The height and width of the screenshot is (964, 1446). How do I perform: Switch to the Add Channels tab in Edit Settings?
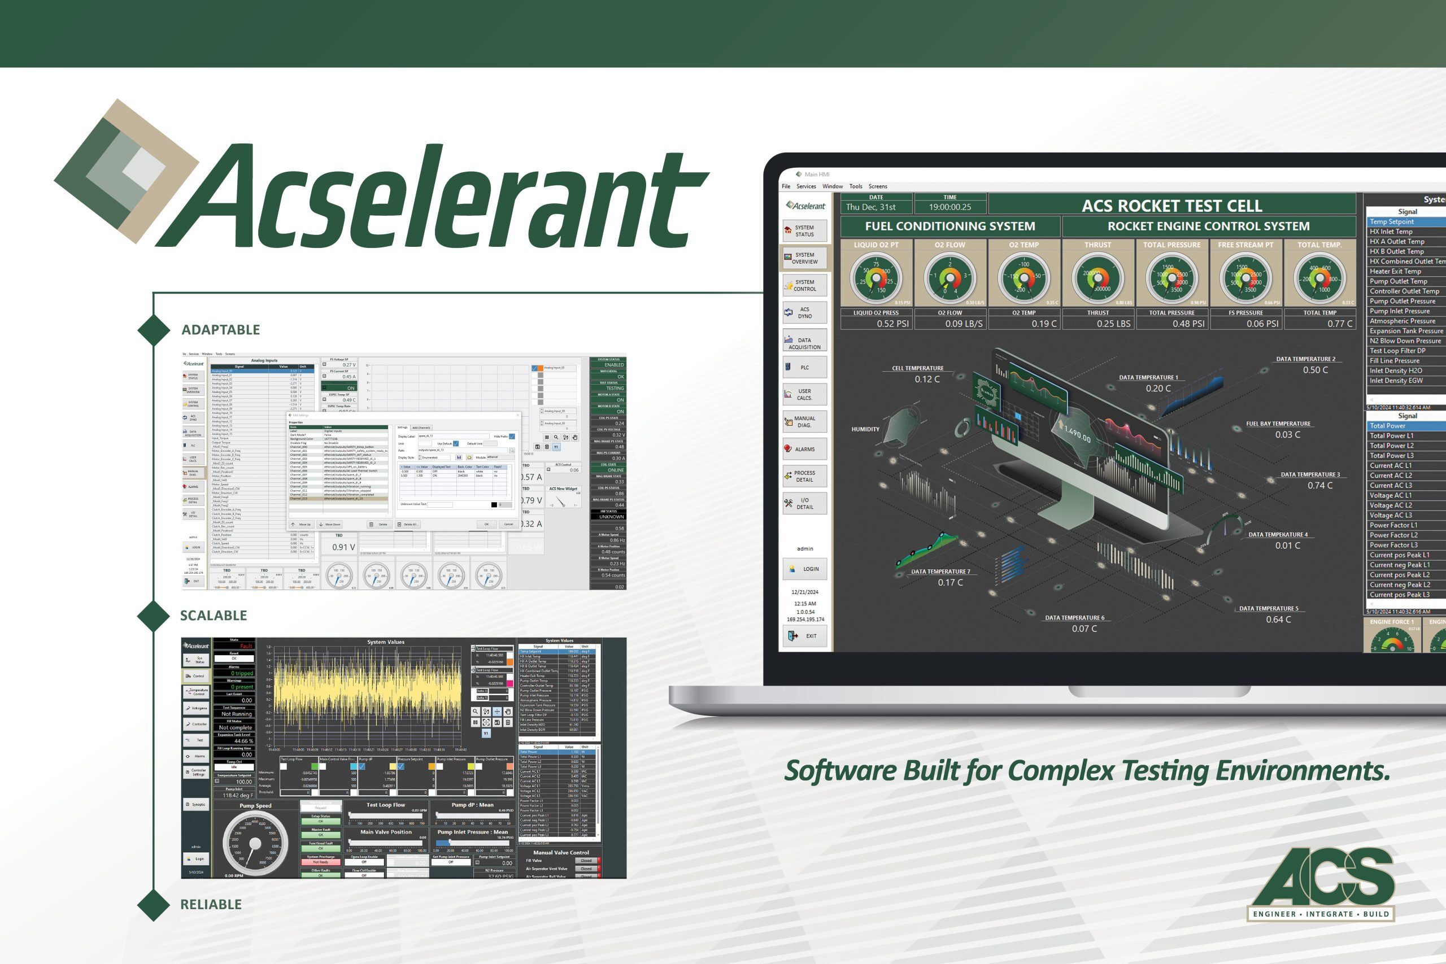[421, 428]
